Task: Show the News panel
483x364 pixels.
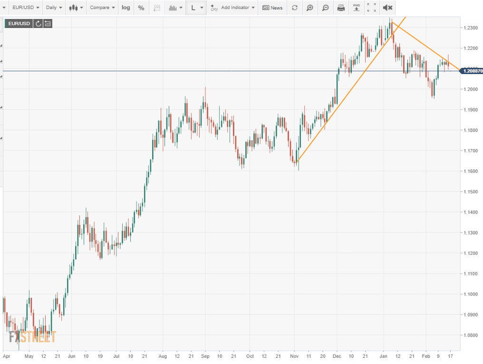Action: pyautogui.click(x=272, y=8)
